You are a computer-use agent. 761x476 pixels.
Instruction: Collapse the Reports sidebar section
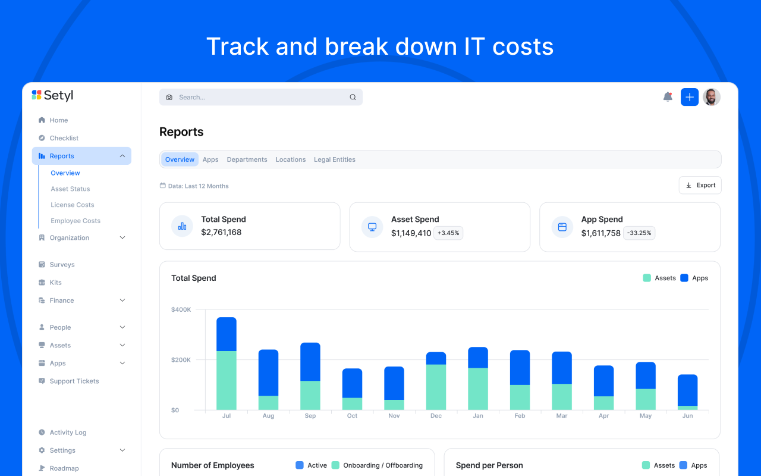coord(122,156)
